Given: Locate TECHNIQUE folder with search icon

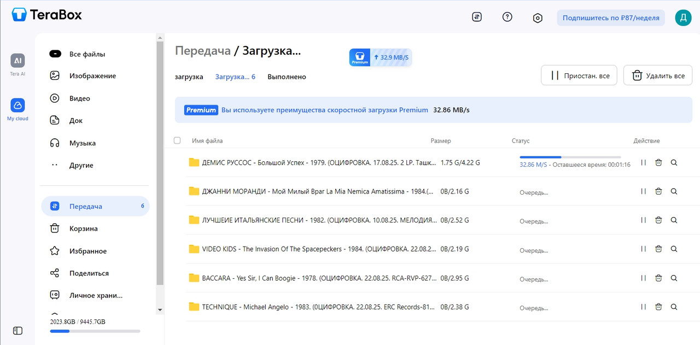Looking at the screenshot, I should [674, 307].
